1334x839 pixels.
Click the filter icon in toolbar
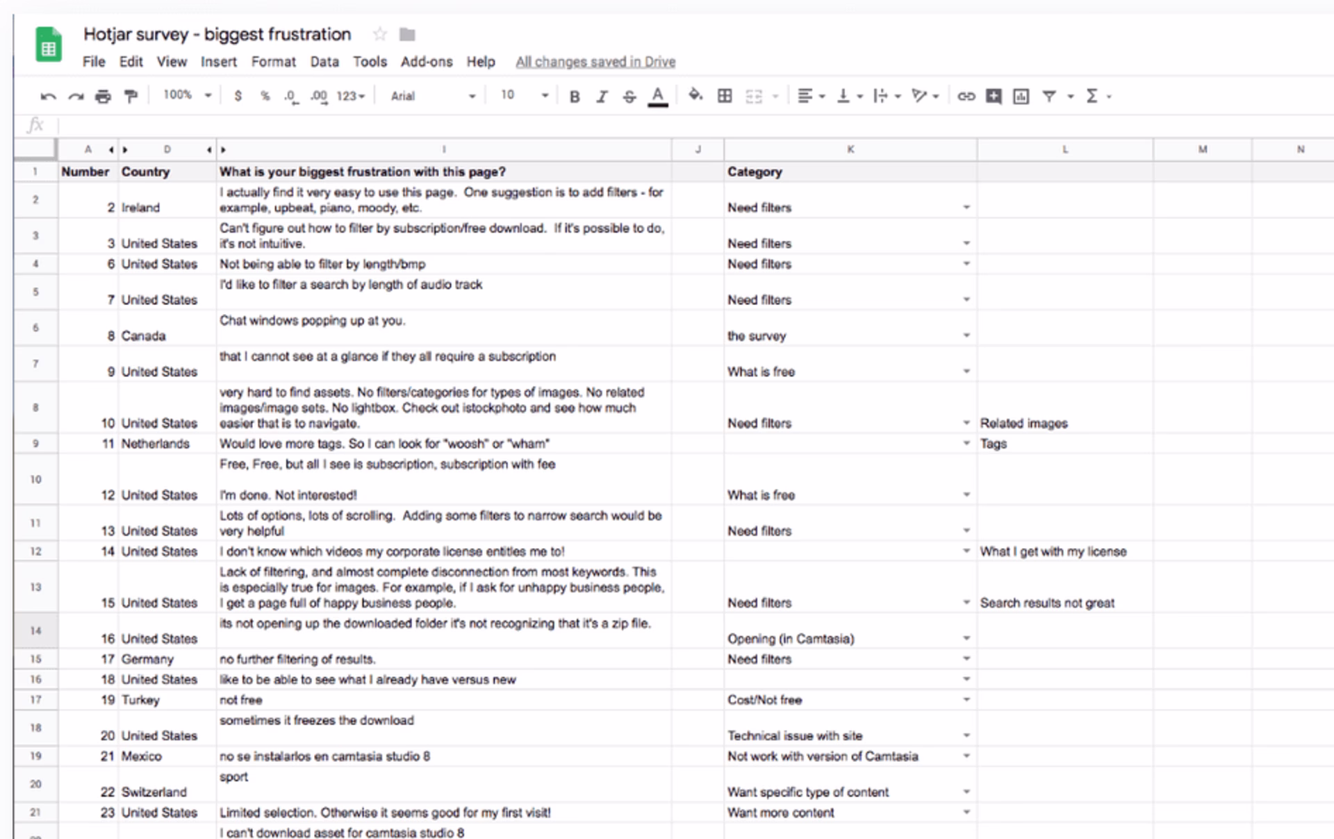click(1049, 97)
